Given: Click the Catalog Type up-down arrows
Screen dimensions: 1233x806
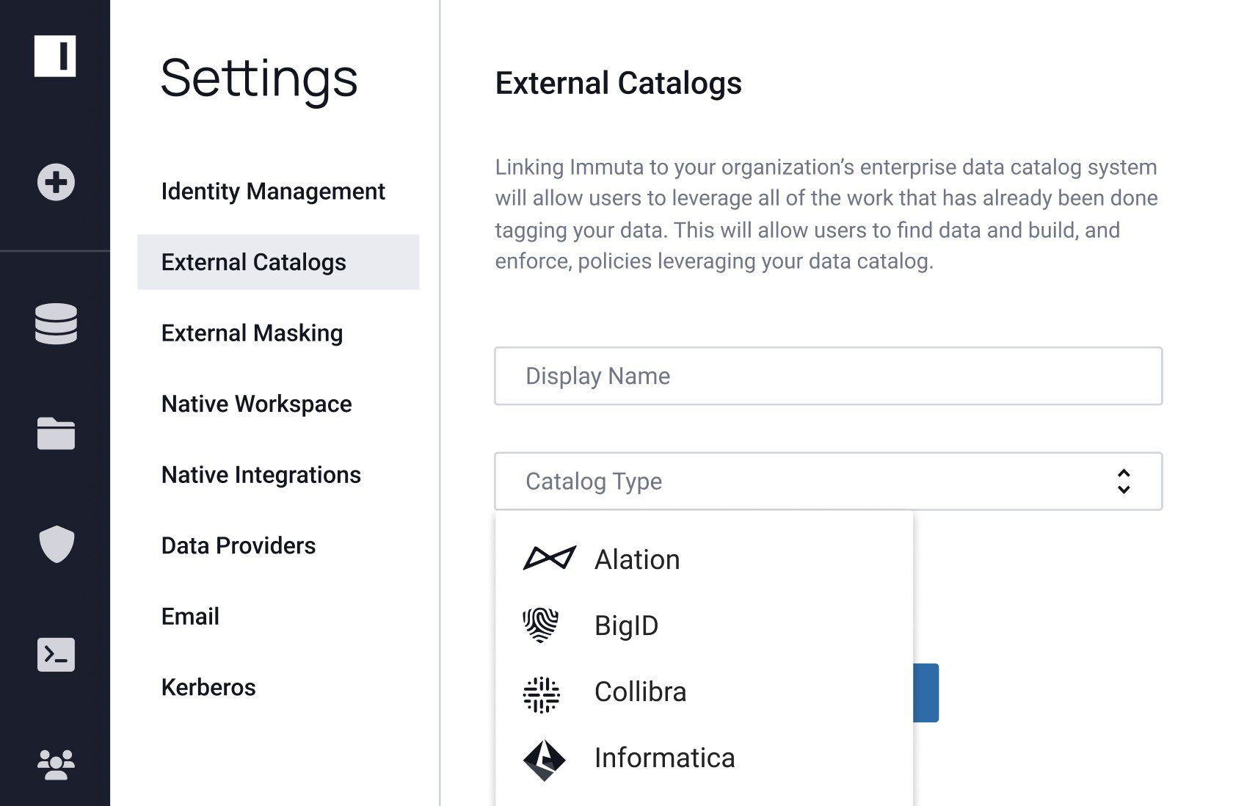Looking at the screenshot, I should pos(1123,482).
